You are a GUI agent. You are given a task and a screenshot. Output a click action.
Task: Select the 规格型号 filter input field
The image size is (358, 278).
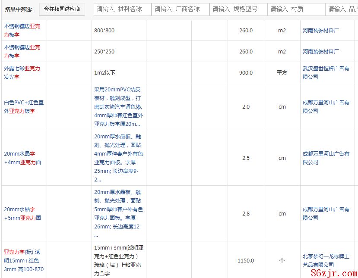pos(238,9)
